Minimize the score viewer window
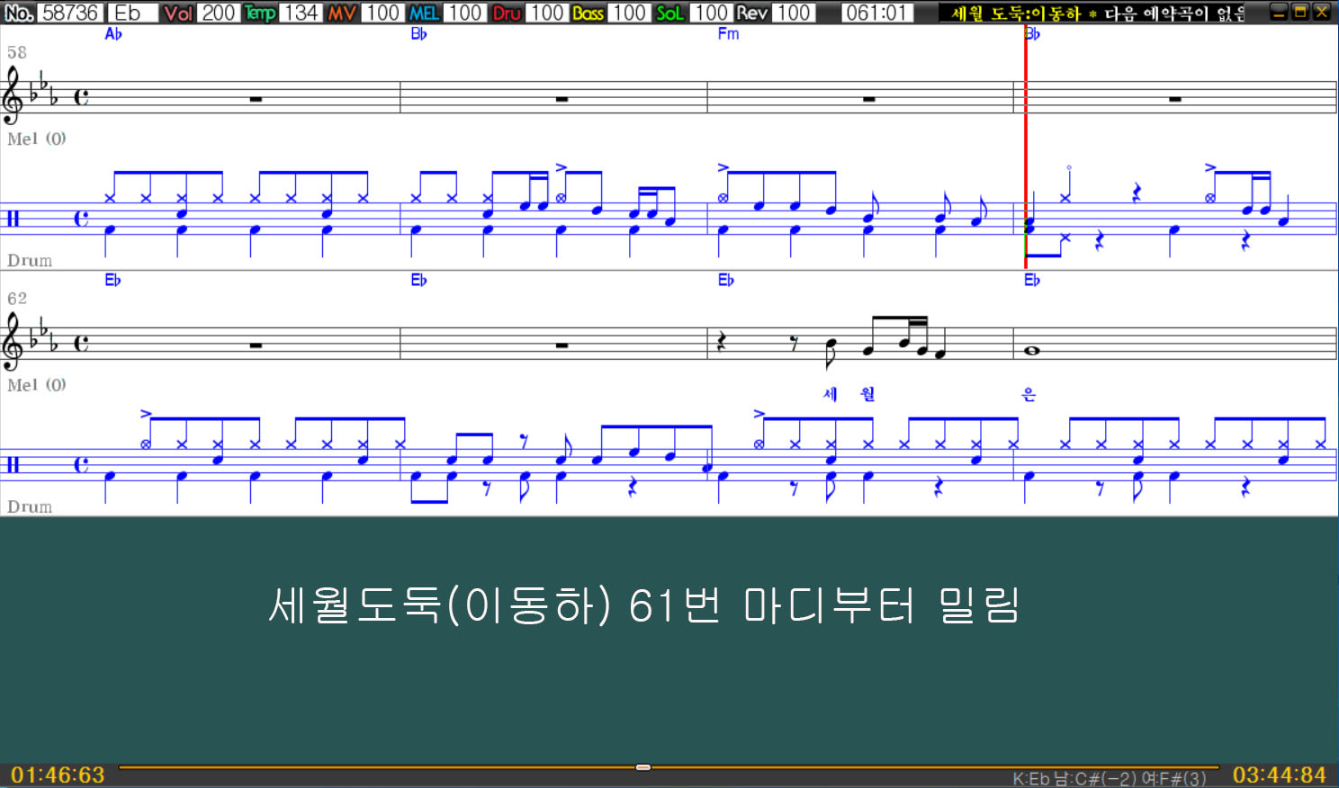The height and width of the screenshot is (788, 1339). [1278, 13]
